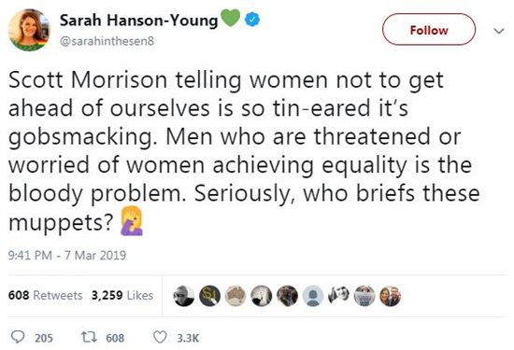Click the default grey silhouette avatar
The height and width of the screenshot is (350, 514).
(313, 296)
